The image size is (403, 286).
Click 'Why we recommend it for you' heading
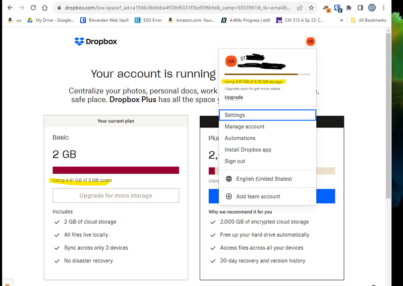(x=240, y=212)
